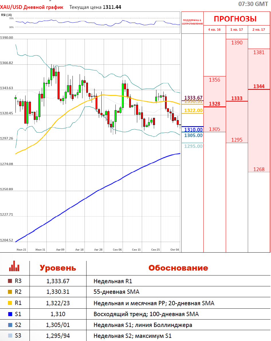Switch to the 1 кв. 17 forecast column
The image size is (271, 341).
pos(237,29)
